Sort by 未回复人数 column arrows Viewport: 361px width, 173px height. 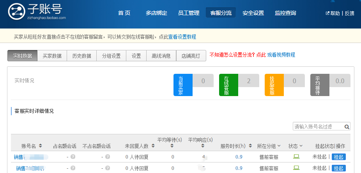click(153, 146)
